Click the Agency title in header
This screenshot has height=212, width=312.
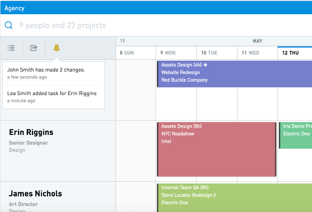14,8
